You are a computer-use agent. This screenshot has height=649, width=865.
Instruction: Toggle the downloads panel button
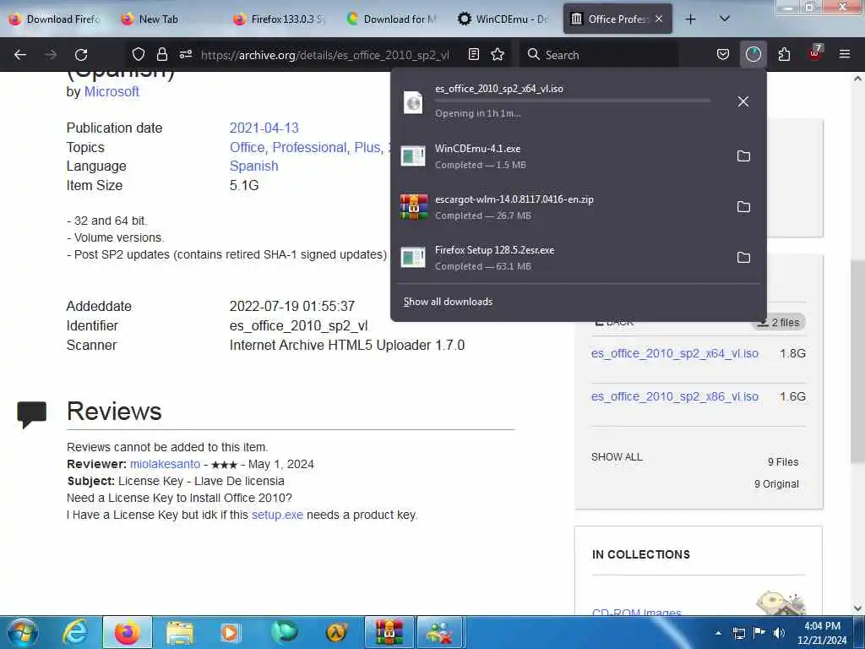(x=753, y=54)
